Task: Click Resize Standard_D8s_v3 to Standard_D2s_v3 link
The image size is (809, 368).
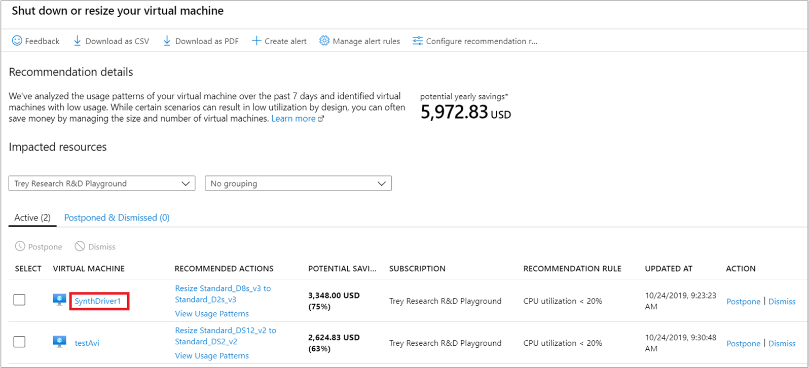Action: (x=223, y=293)
